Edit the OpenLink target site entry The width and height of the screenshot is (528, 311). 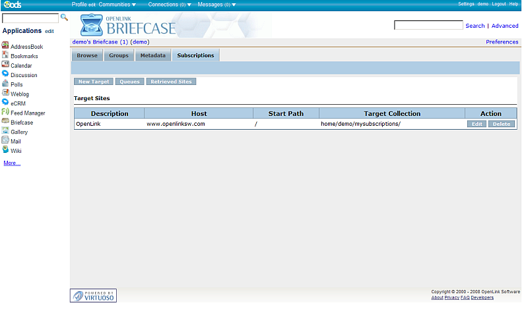pyautogui.click(x=477, y=124)
